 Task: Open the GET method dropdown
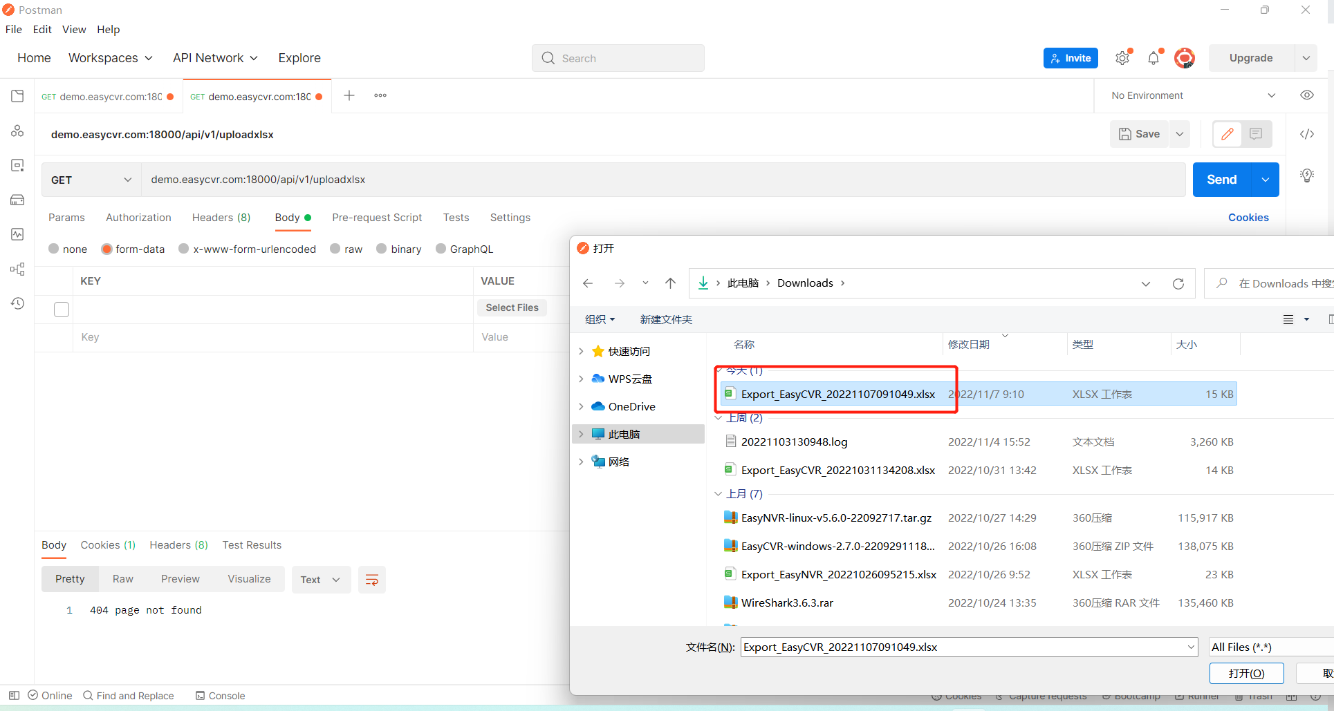pos(91,180)
